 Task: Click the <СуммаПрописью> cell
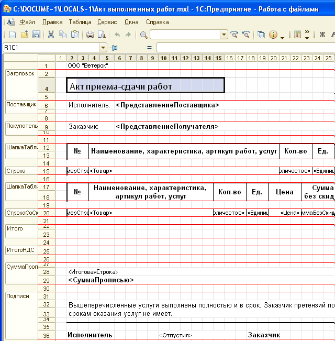coord(101,280)
